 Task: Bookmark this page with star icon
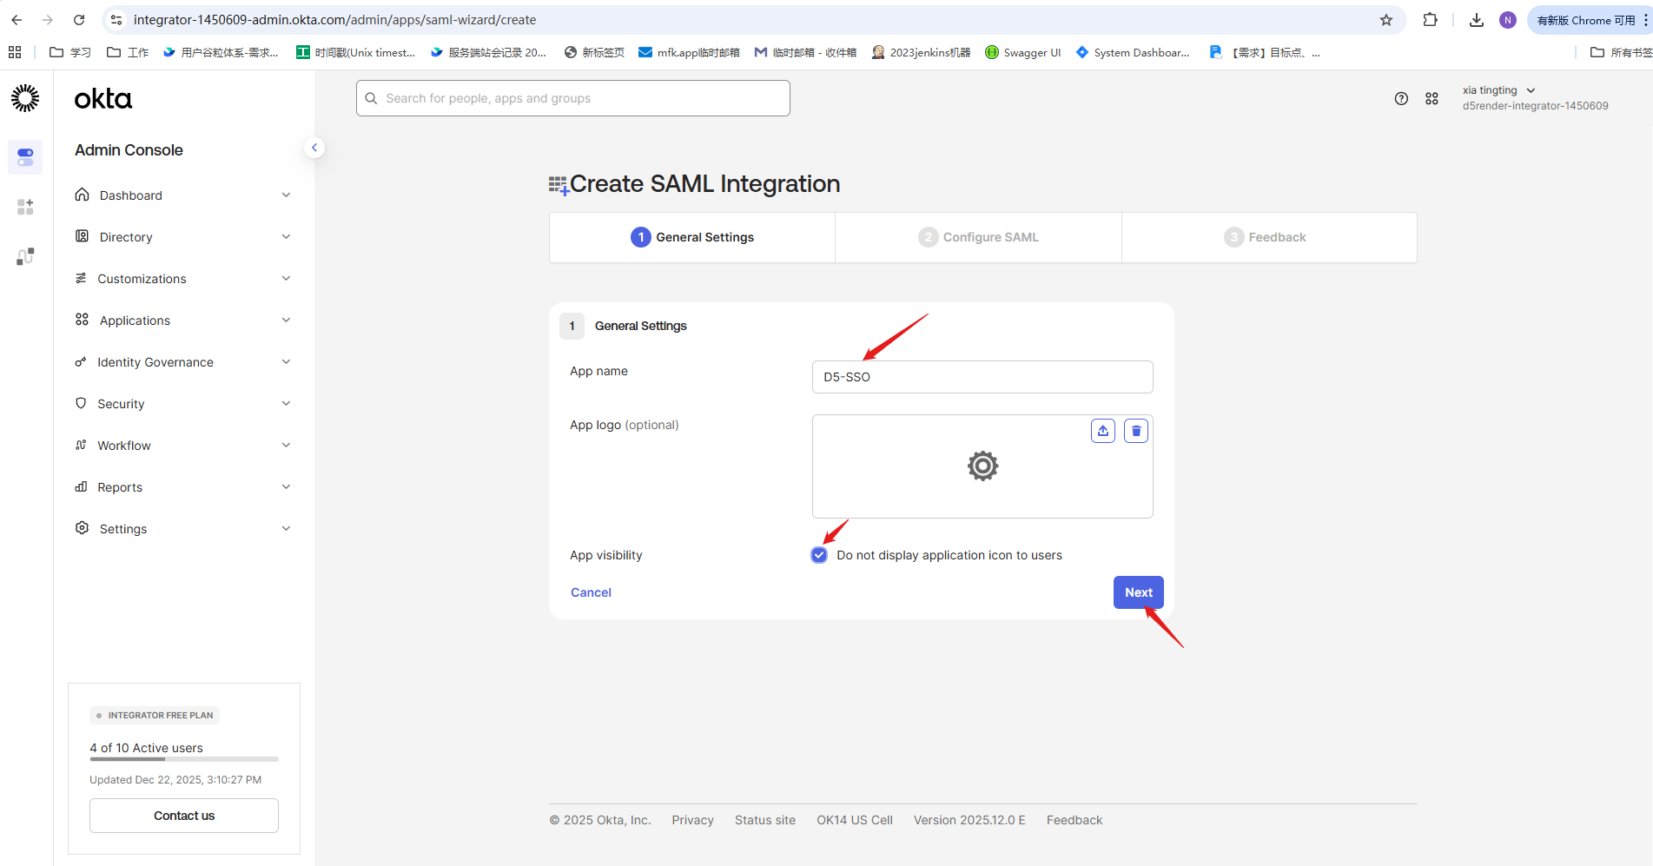1385,20
